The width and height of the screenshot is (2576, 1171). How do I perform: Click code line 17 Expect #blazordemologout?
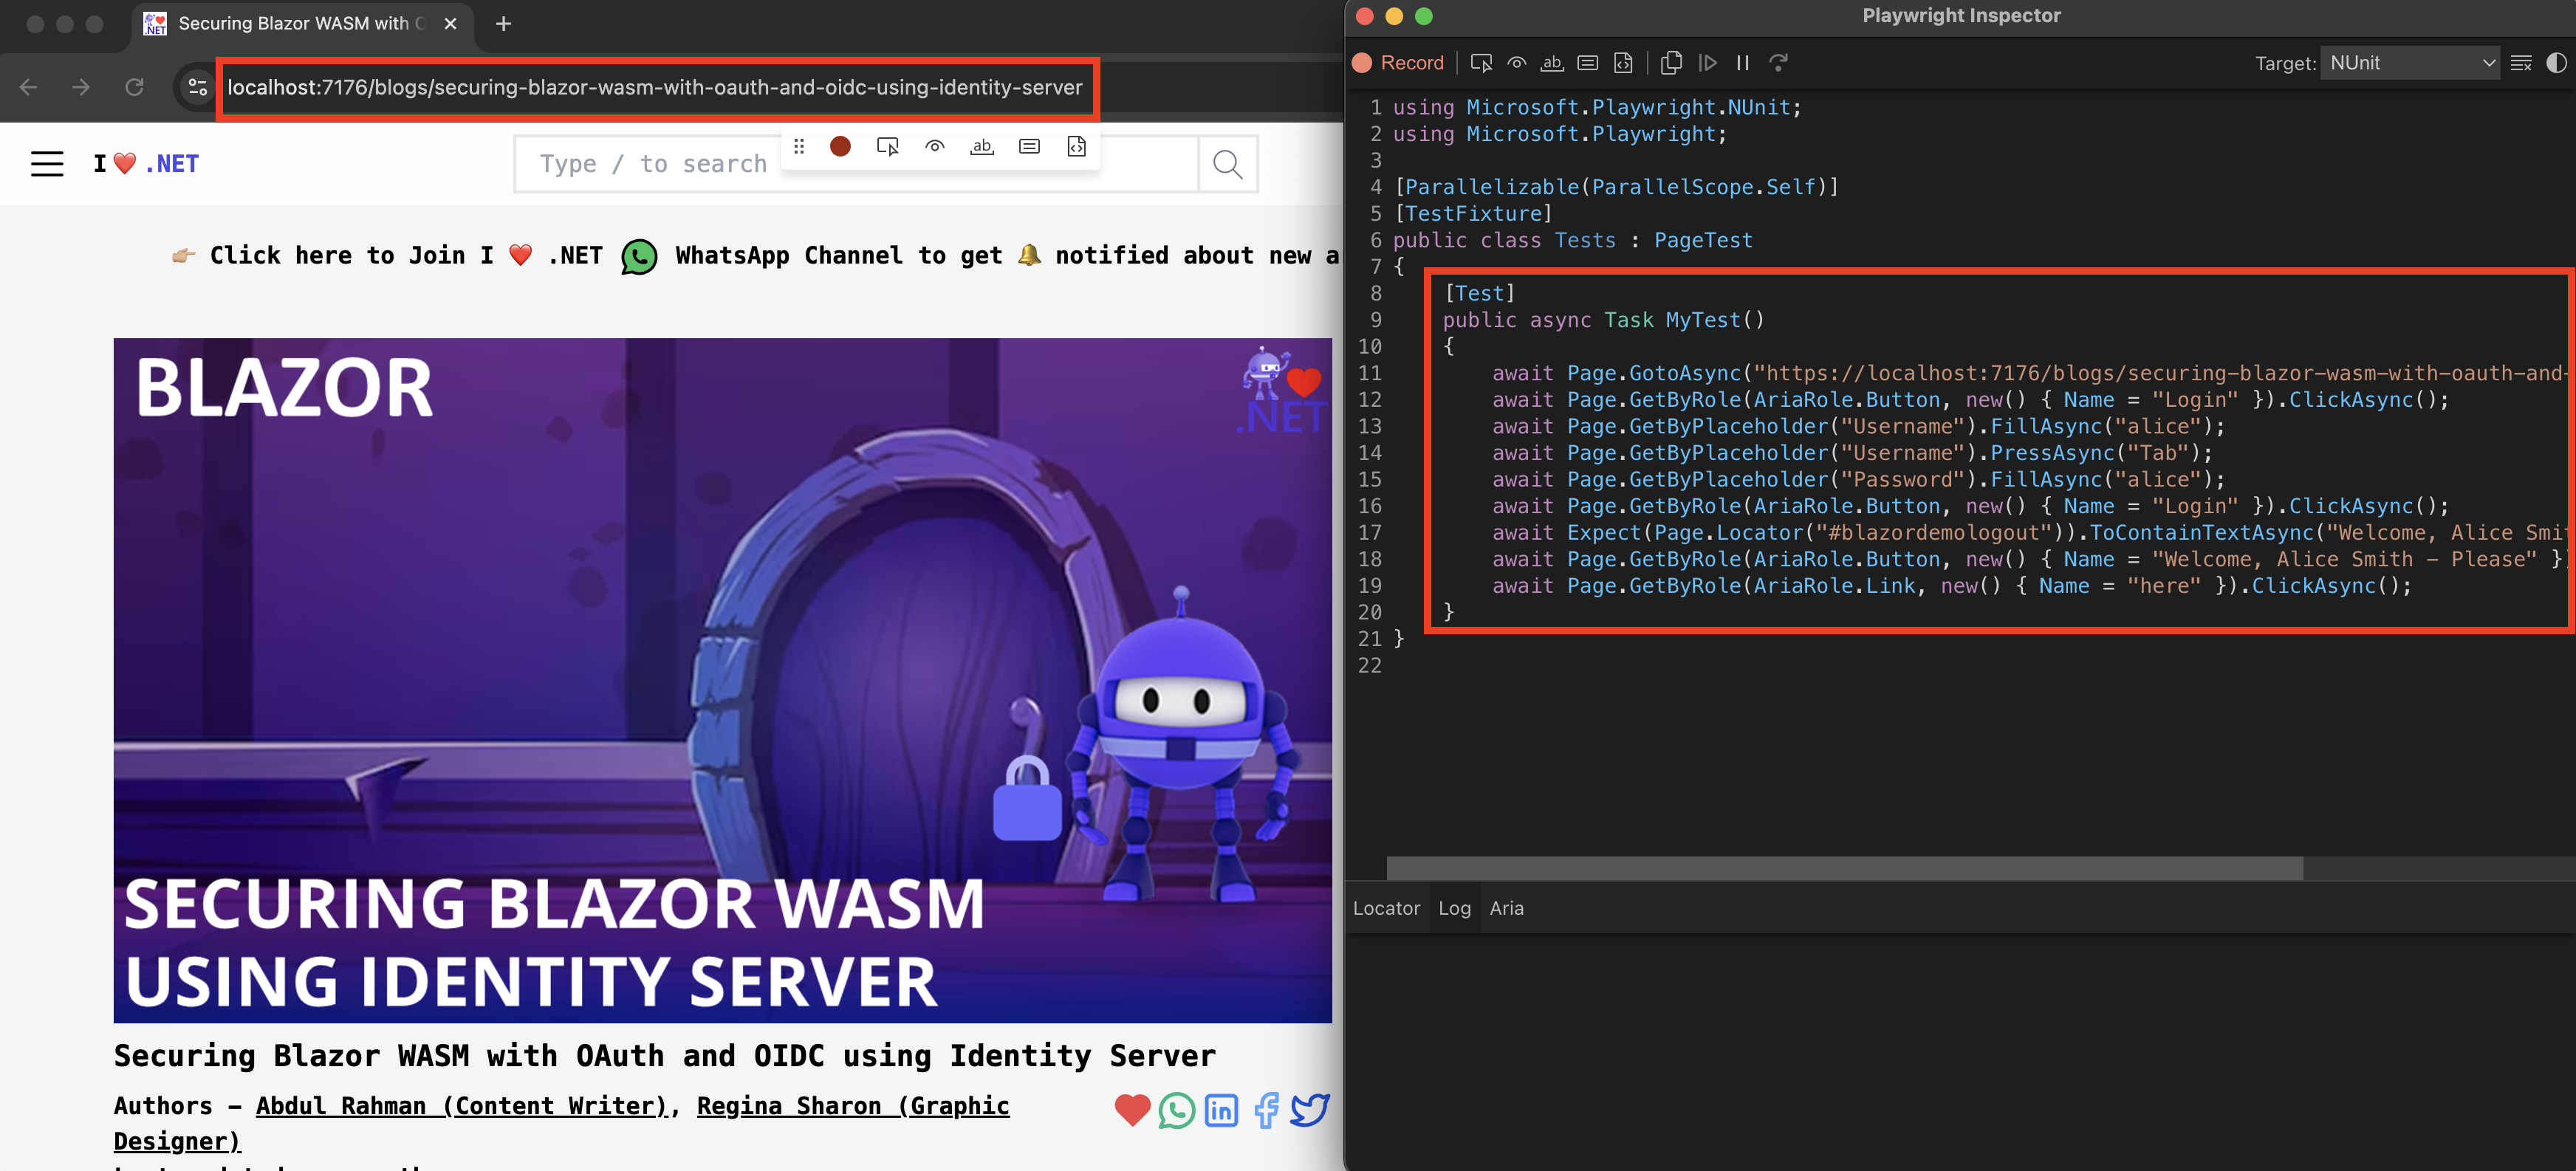coord(2030,534)
